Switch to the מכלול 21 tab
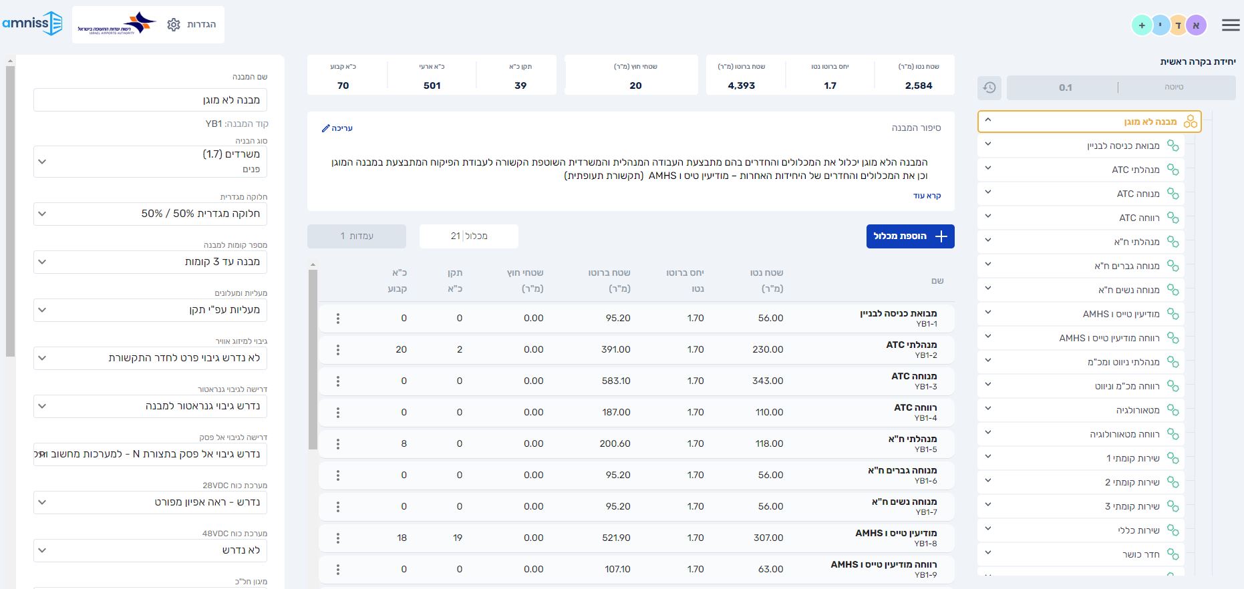The width and height of the screenshot is (1244, 589). coord(469,236)
